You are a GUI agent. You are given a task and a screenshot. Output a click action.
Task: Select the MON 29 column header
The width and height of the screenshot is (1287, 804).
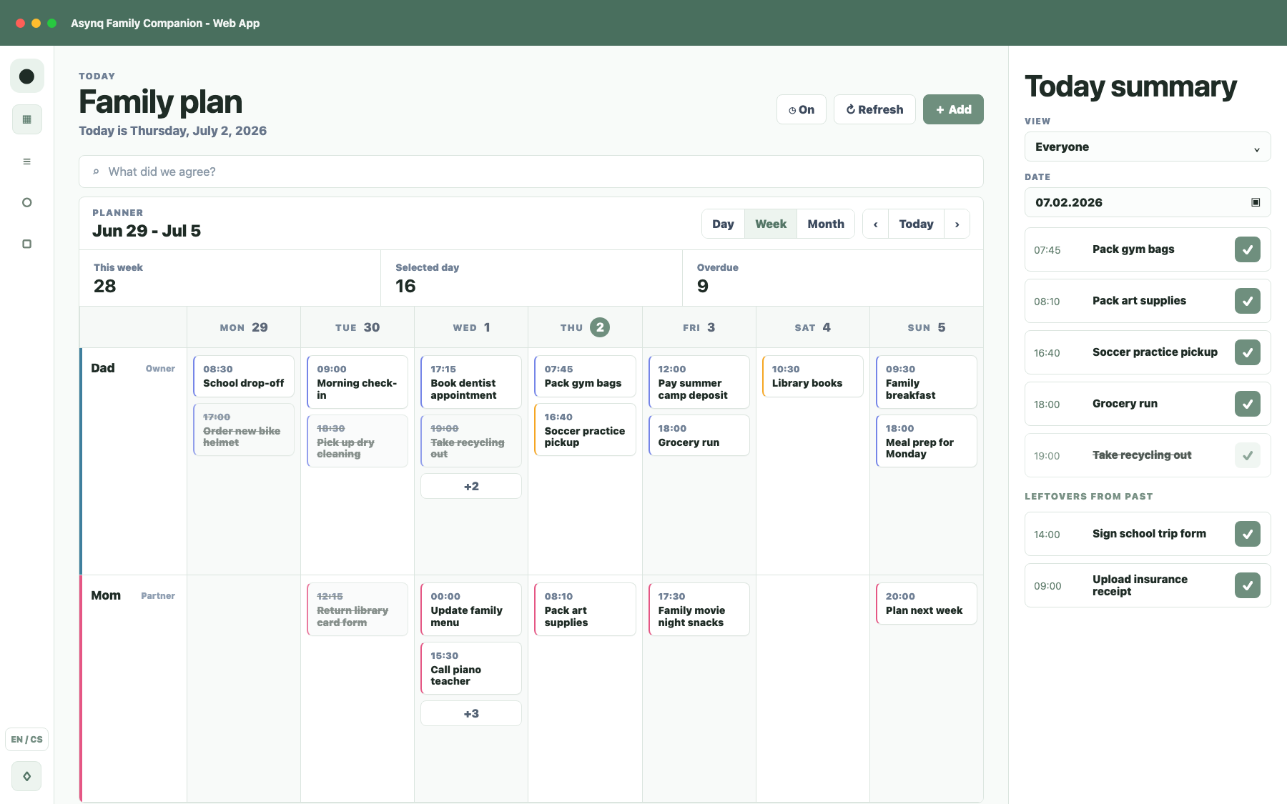click(244, 327)
